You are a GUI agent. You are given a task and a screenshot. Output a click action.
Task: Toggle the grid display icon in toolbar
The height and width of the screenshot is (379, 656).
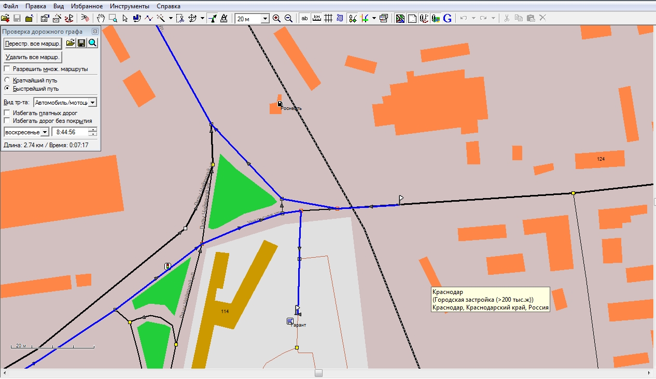328,18
